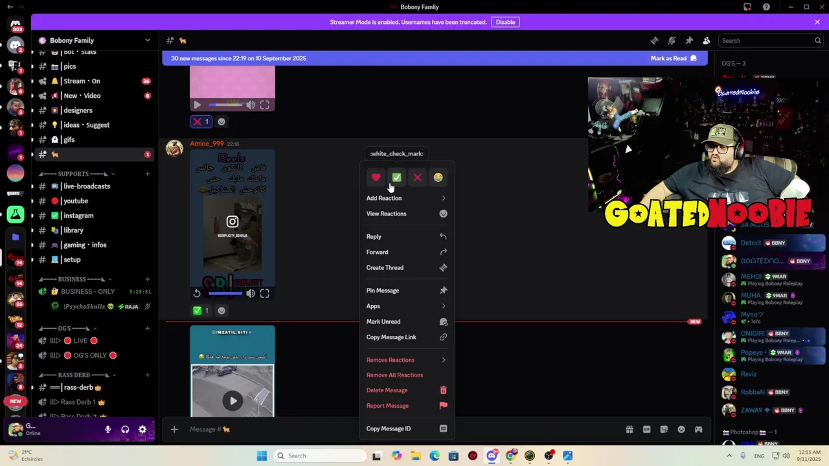Screen dimensions: 829x466
Task: Choose Copy Message Link
Action: (407, 337)
